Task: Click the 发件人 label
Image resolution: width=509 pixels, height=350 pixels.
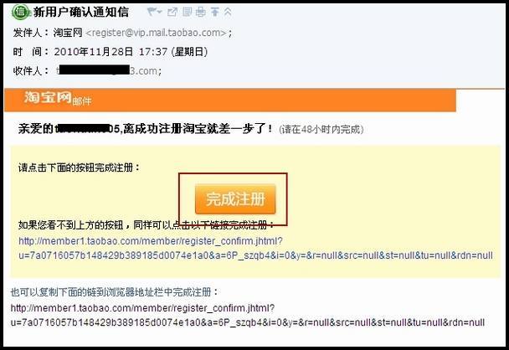Action: [28, 33]
